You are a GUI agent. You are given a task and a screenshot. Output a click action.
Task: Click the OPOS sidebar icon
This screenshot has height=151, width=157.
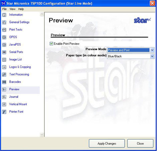click(x=4, y=37)
